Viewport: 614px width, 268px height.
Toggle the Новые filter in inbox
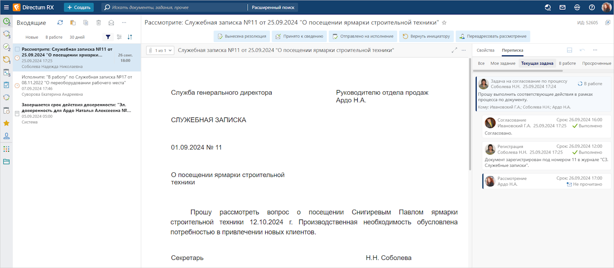(x=32, y=37)
